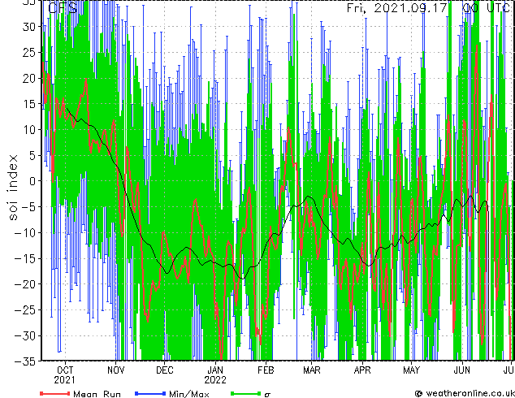
Task: Click the weatheronline.co.uk credit
Action: 465,393
